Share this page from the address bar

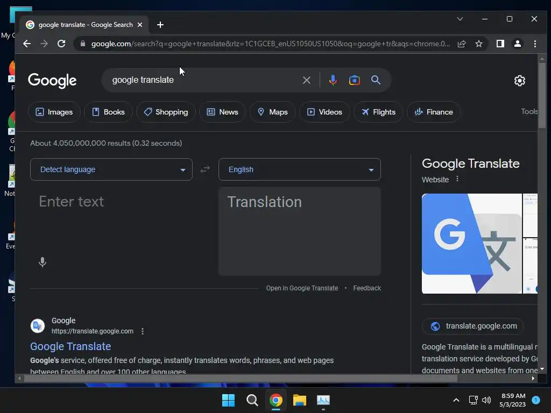461,44
